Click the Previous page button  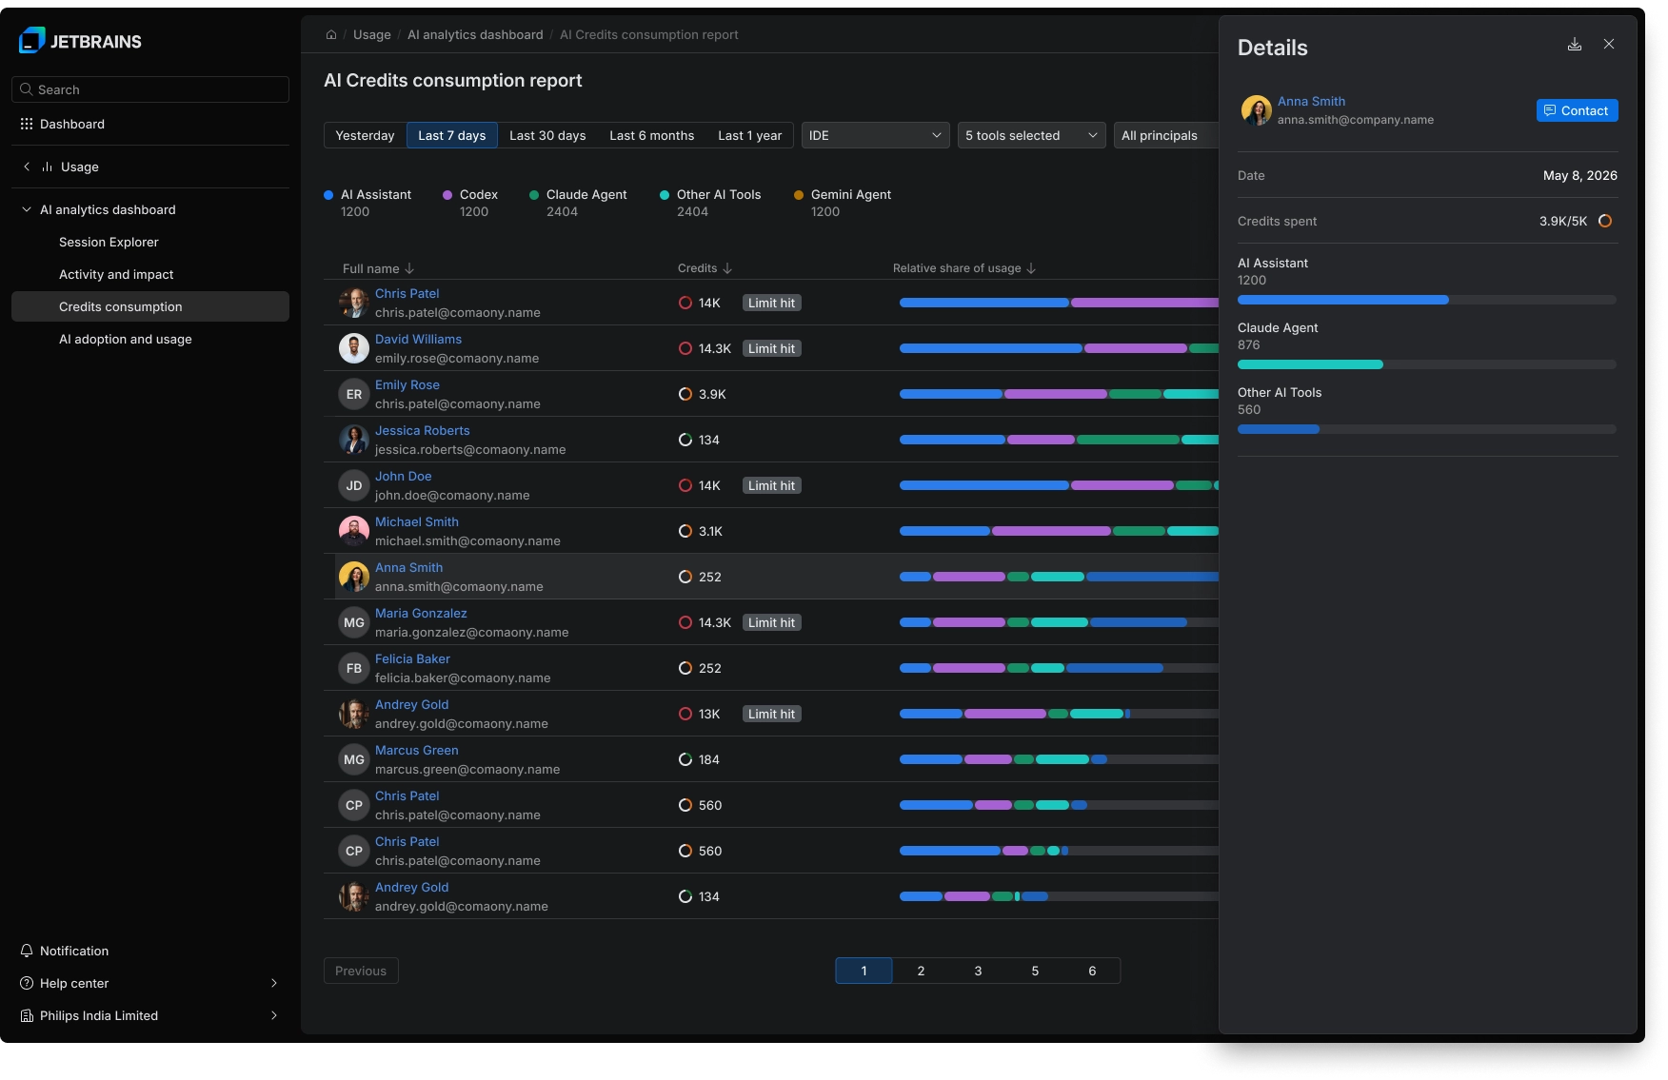[361, 972]
